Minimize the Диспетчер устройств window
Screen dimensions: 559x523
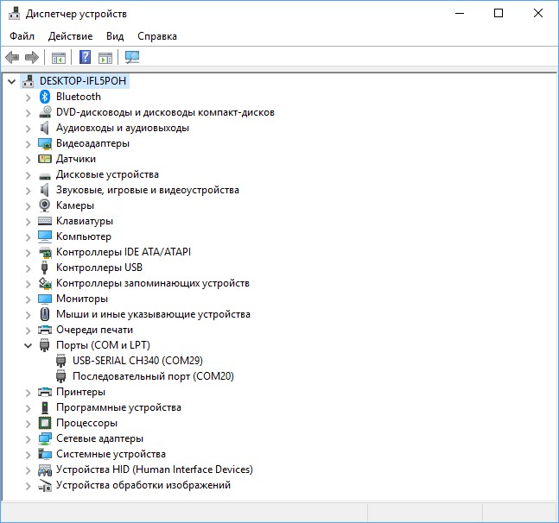(460, 13)
